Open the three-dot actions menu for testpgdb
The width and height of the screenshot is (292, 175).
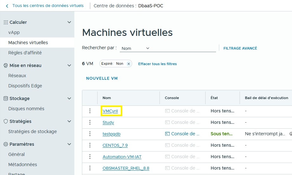tap(90, 134)
